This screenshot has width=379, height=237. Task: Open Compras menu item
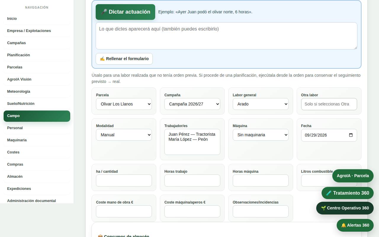[37, 164]
